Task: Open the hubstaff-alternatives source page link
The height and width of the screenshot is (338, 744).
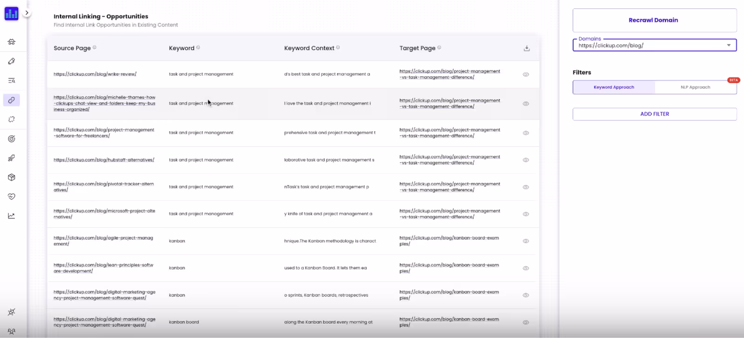Action: click(104, 160)
